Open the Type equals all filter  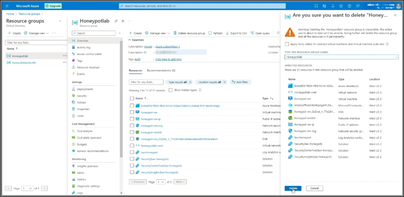(x=178, y=82)
